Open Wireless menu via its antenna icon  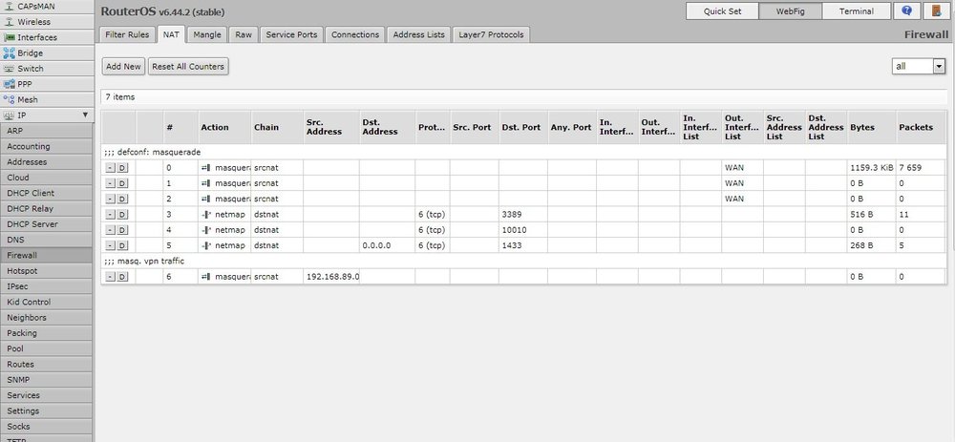point(9,21)
